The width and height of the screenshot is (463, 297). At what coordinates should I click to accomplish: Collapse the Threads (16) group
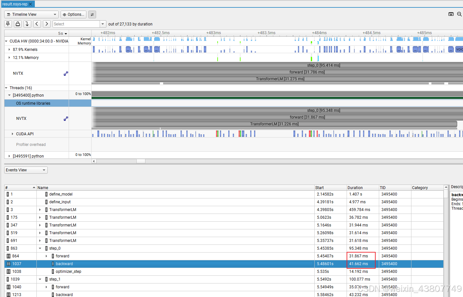coord(6,88)
